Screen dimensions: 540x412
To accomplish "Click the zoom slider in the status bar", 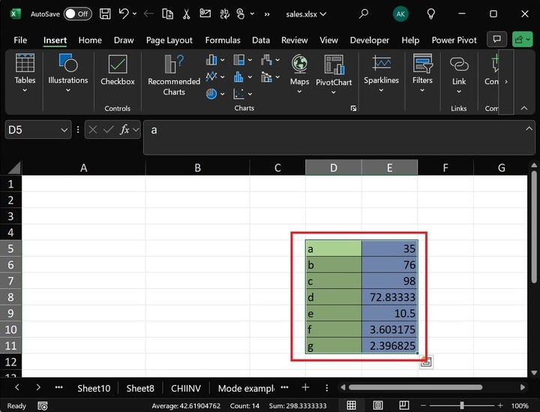I will [x=461, y=405].
